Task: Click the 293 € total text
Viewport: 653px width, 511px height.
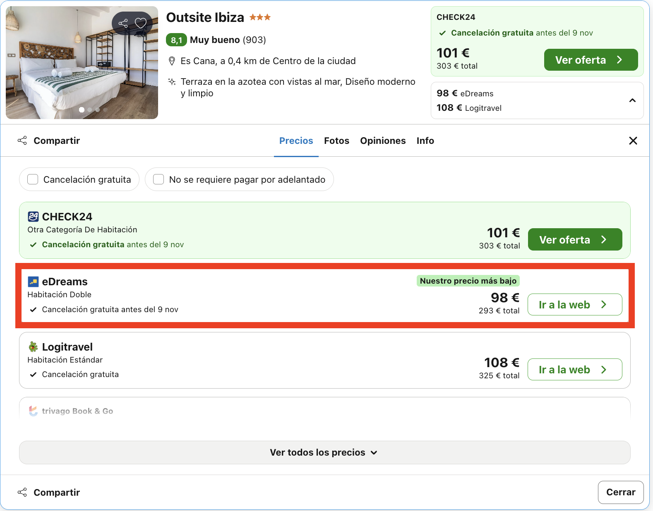Action: click(499, 310)
